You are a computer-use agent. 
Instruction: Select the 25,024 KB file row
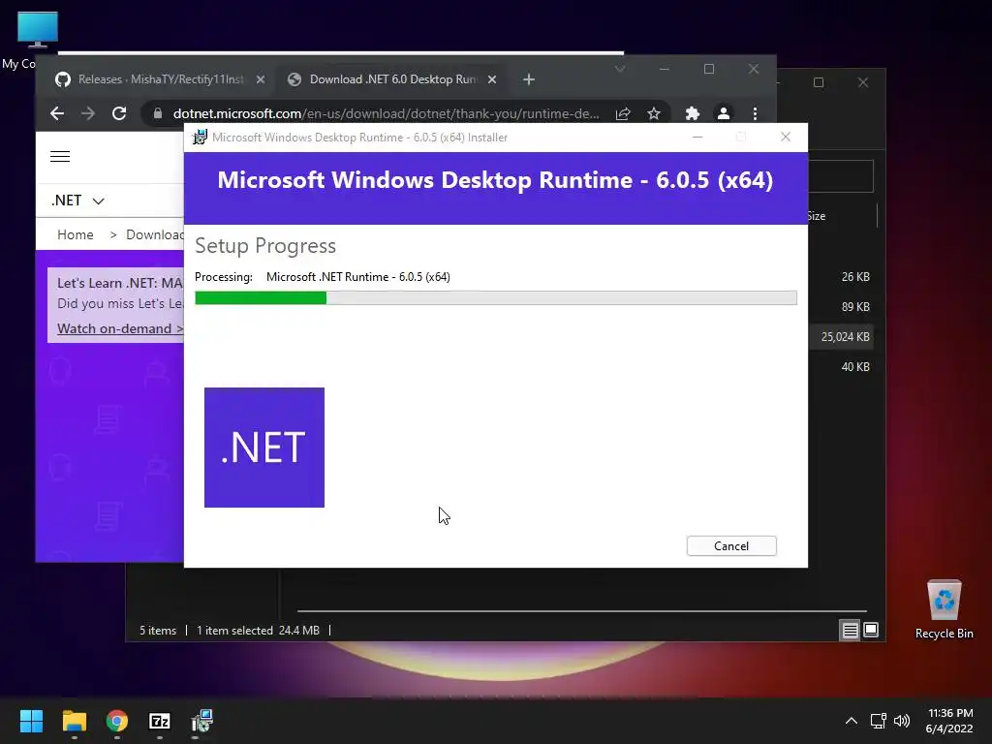tap(842, 336)
